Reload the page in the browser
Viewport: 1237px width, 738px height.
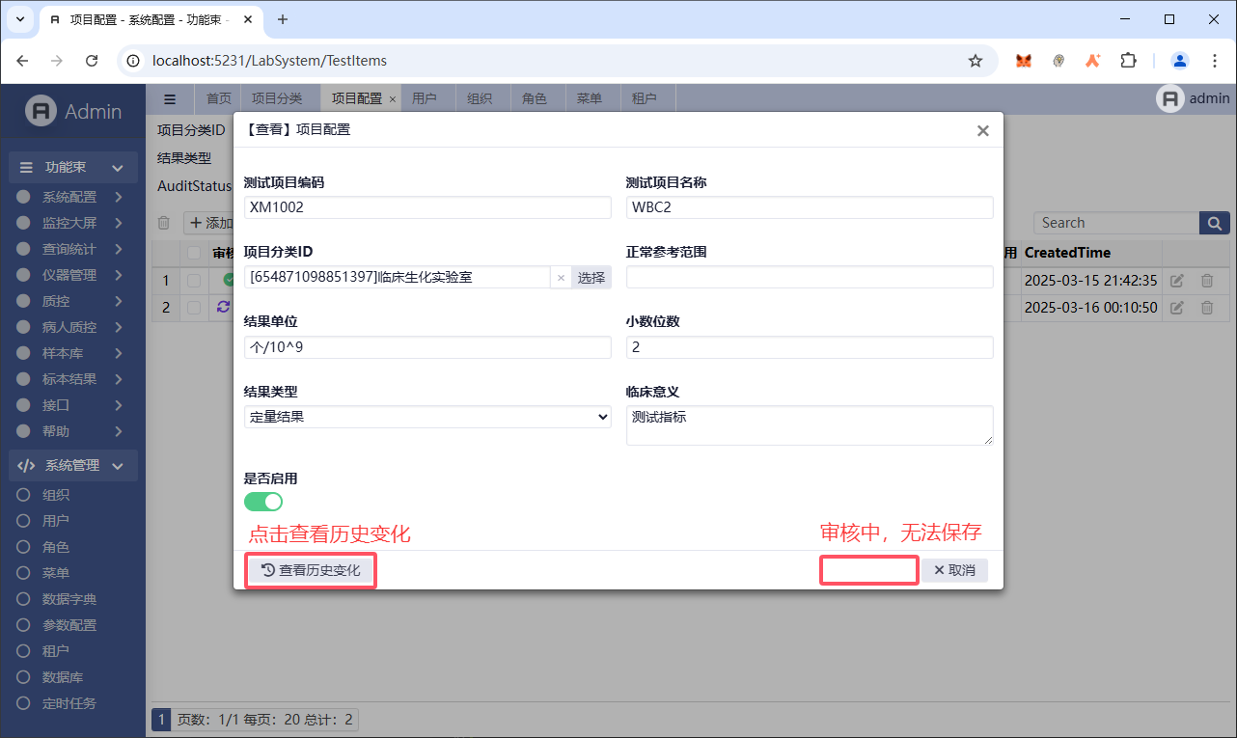[x=92, y=61]
